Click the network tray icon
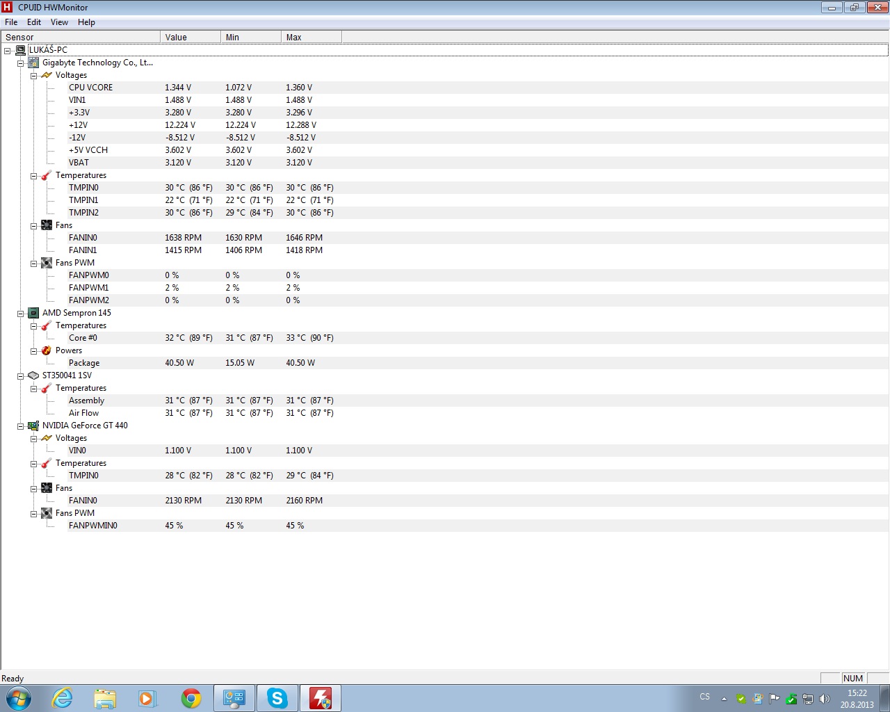This screenshot has height=712, width=890. coord(808,699)
